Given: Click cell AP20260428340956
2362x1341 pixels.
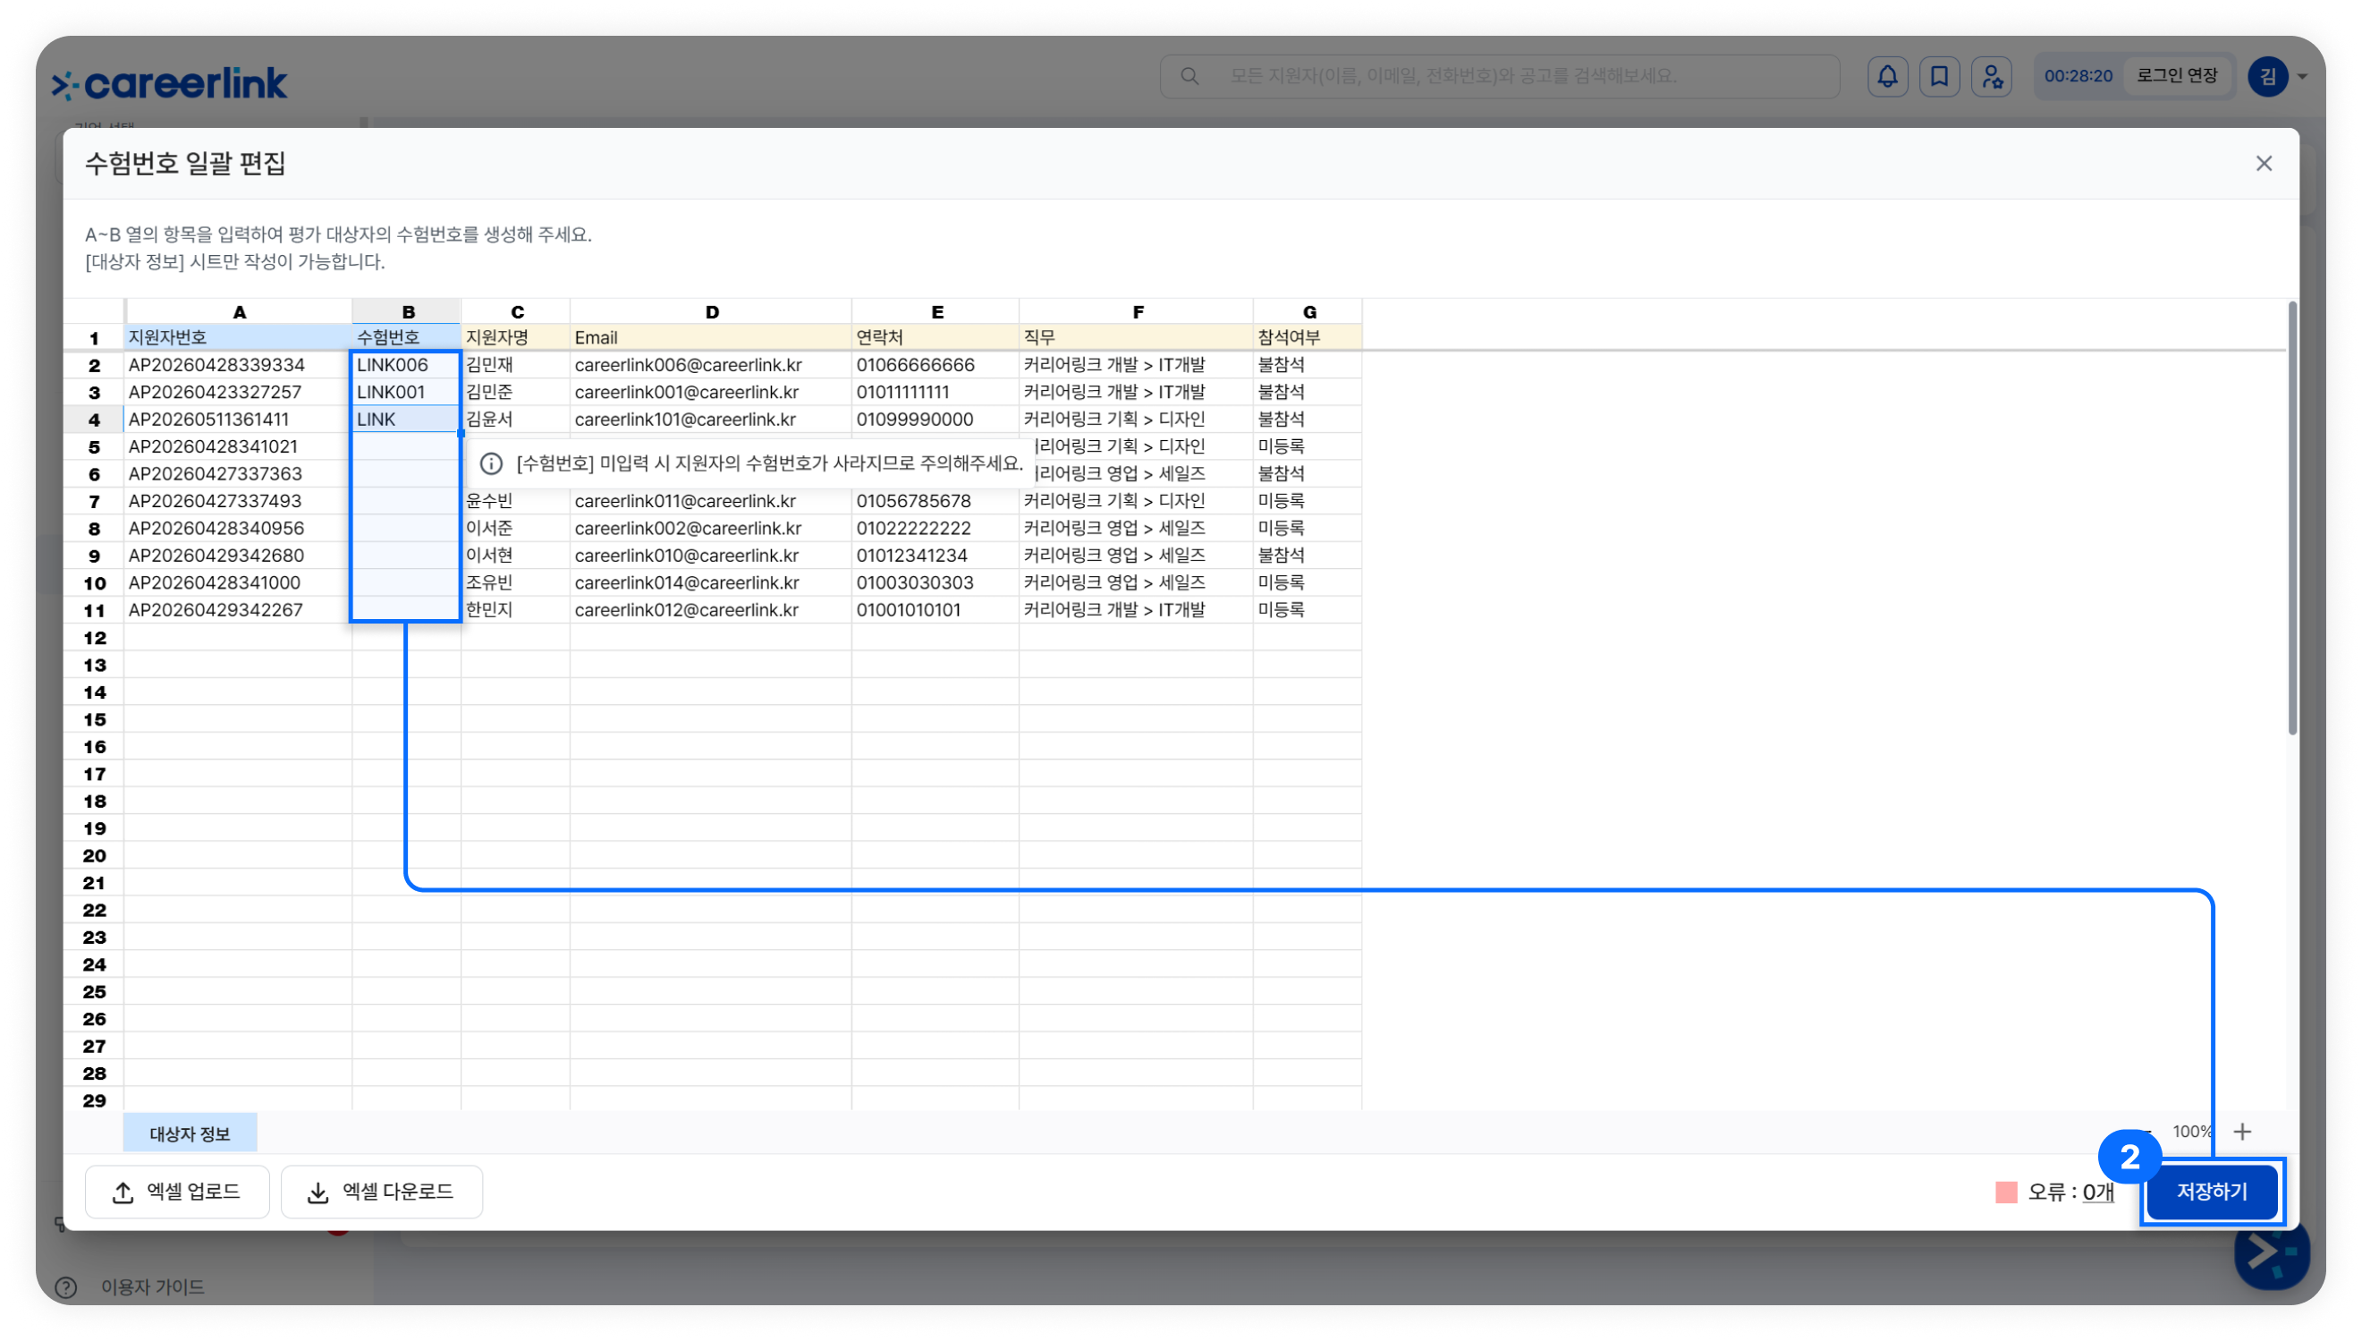Looking at the screenshot, I should tap(239, 529).
